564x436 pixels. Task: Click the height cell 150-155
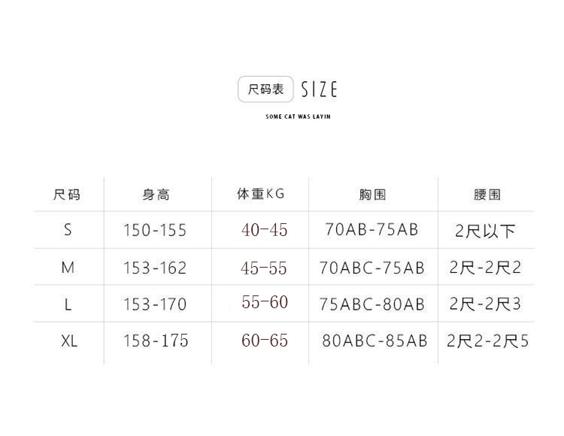(155, 230)
